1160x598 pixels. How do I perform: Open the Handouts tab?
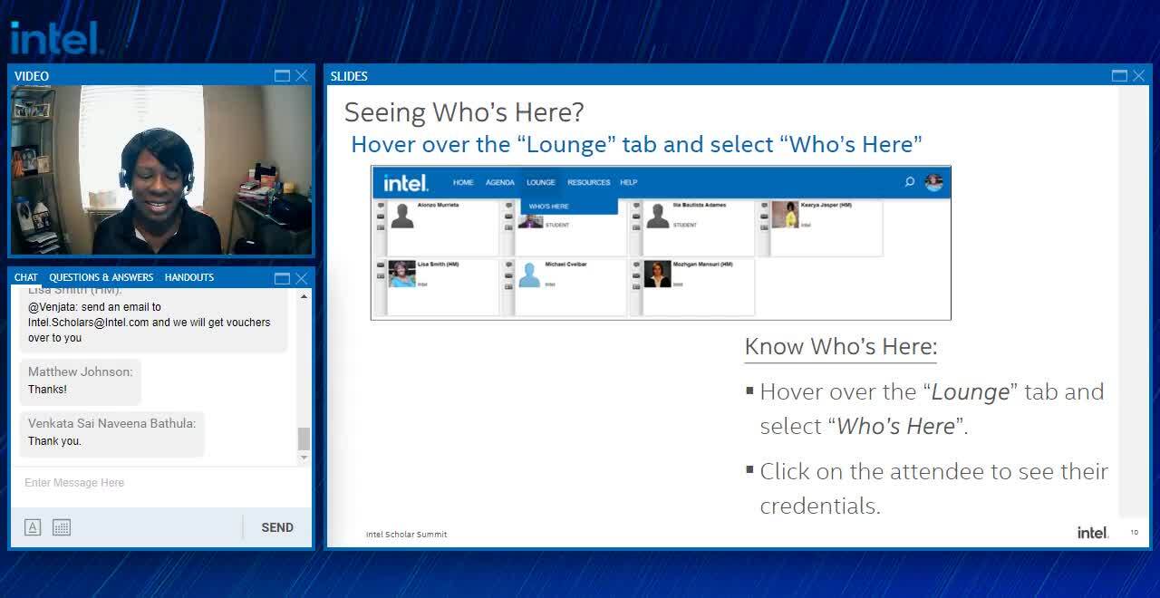tap(188, 277)
